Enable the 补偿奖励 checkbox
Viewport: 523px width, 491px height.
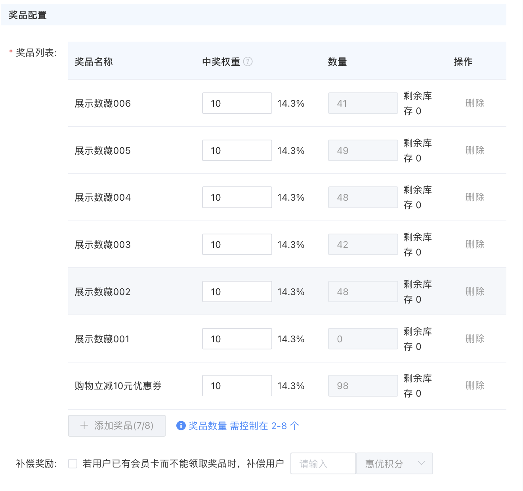coord(73,464)
